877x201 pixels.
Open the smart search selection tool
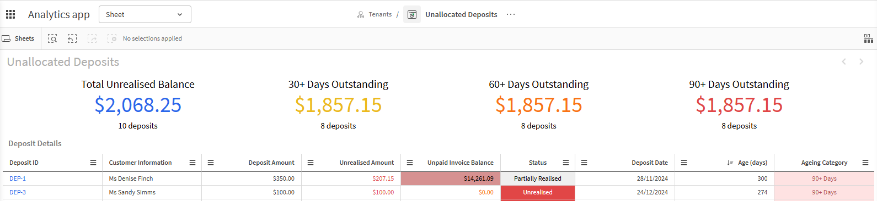pos(52,38)
